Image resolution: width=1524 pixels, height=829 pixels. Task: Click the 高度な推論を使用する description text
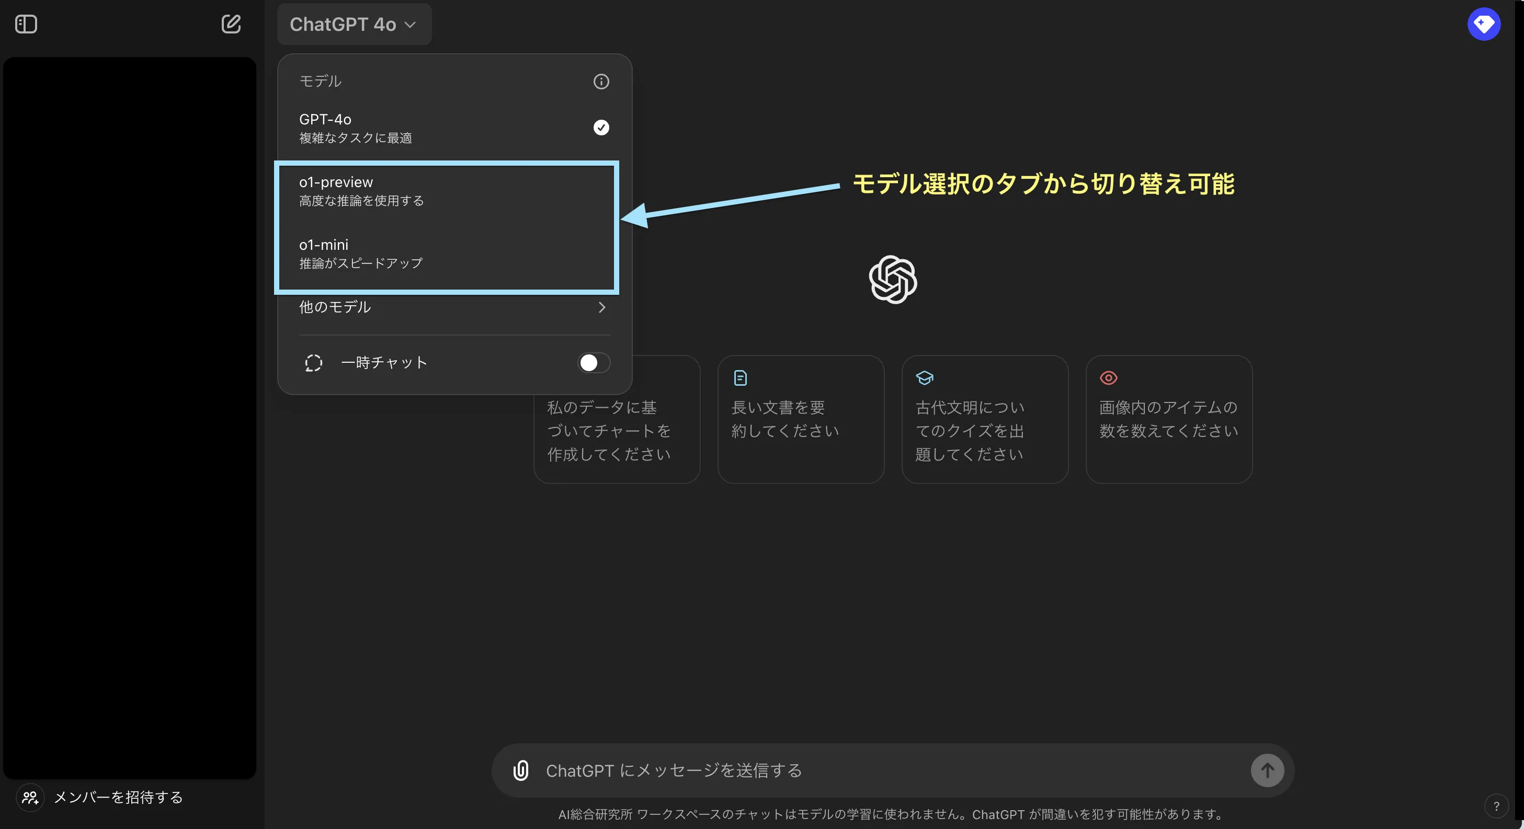pos(361,200)
